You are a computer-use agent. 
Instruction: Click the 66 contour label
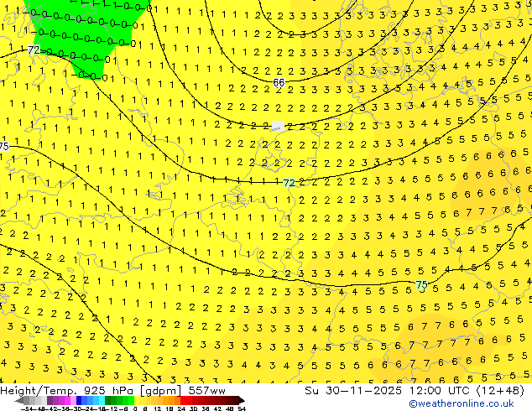(x=279, y=82)
